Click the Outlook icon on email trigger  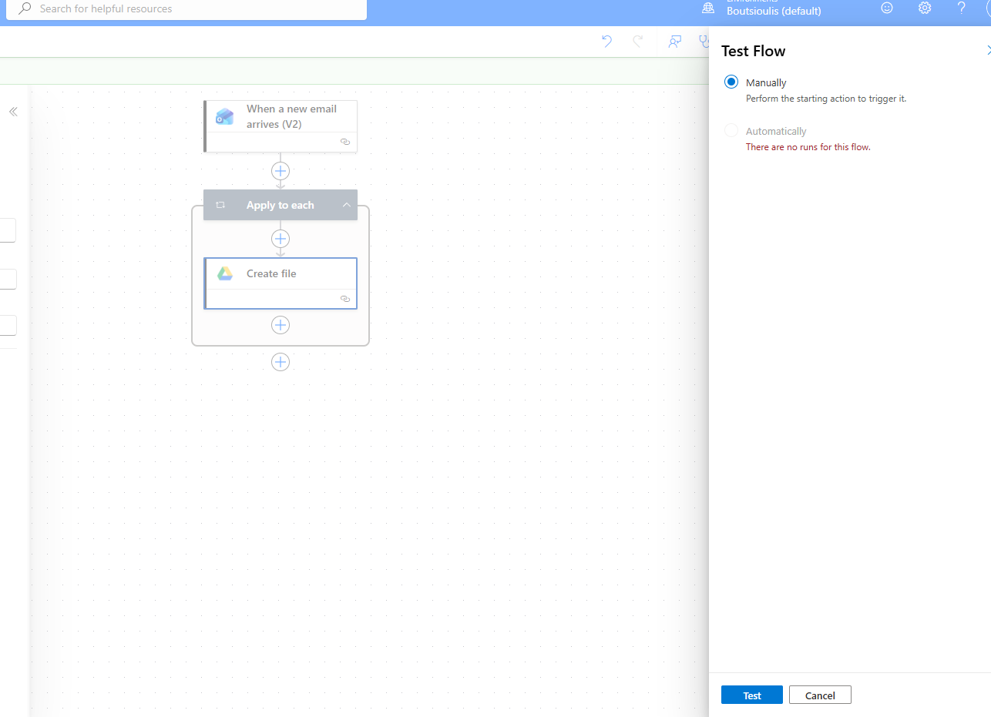[x=225, y=116]
